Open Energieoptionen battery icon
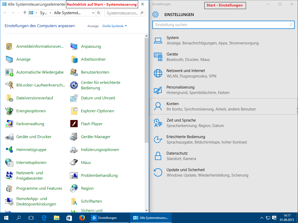Screen dimensions: 298x223 click(9, 111)
